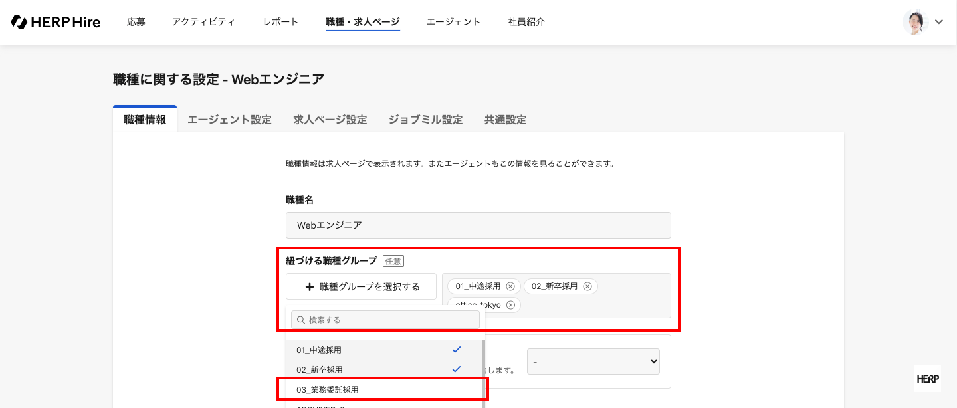Open the "-" select dropdown

pyautogui.click(x=593, y=361)
